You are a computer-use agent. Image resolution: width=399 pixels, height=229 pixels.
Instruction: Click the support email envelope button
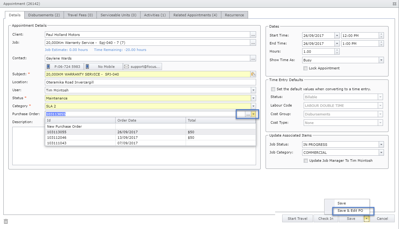point(142,67)
